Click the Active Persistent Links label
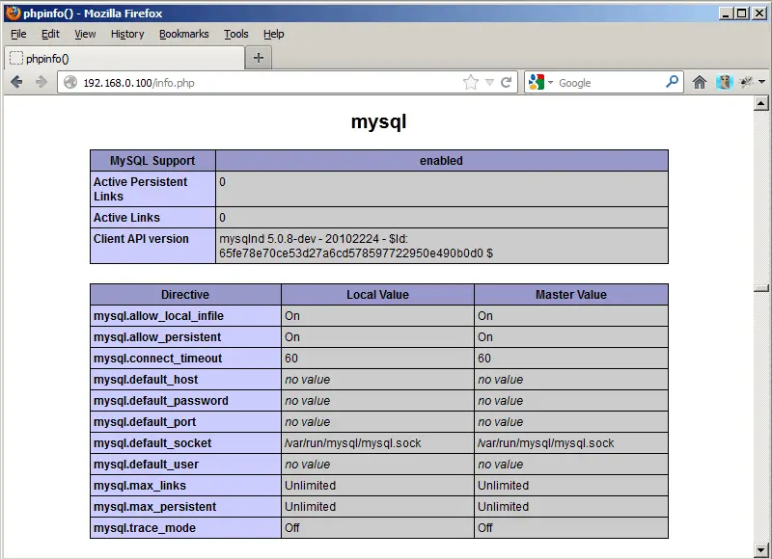This screenshot has height=559, width=772. click(x=140, y=189)
